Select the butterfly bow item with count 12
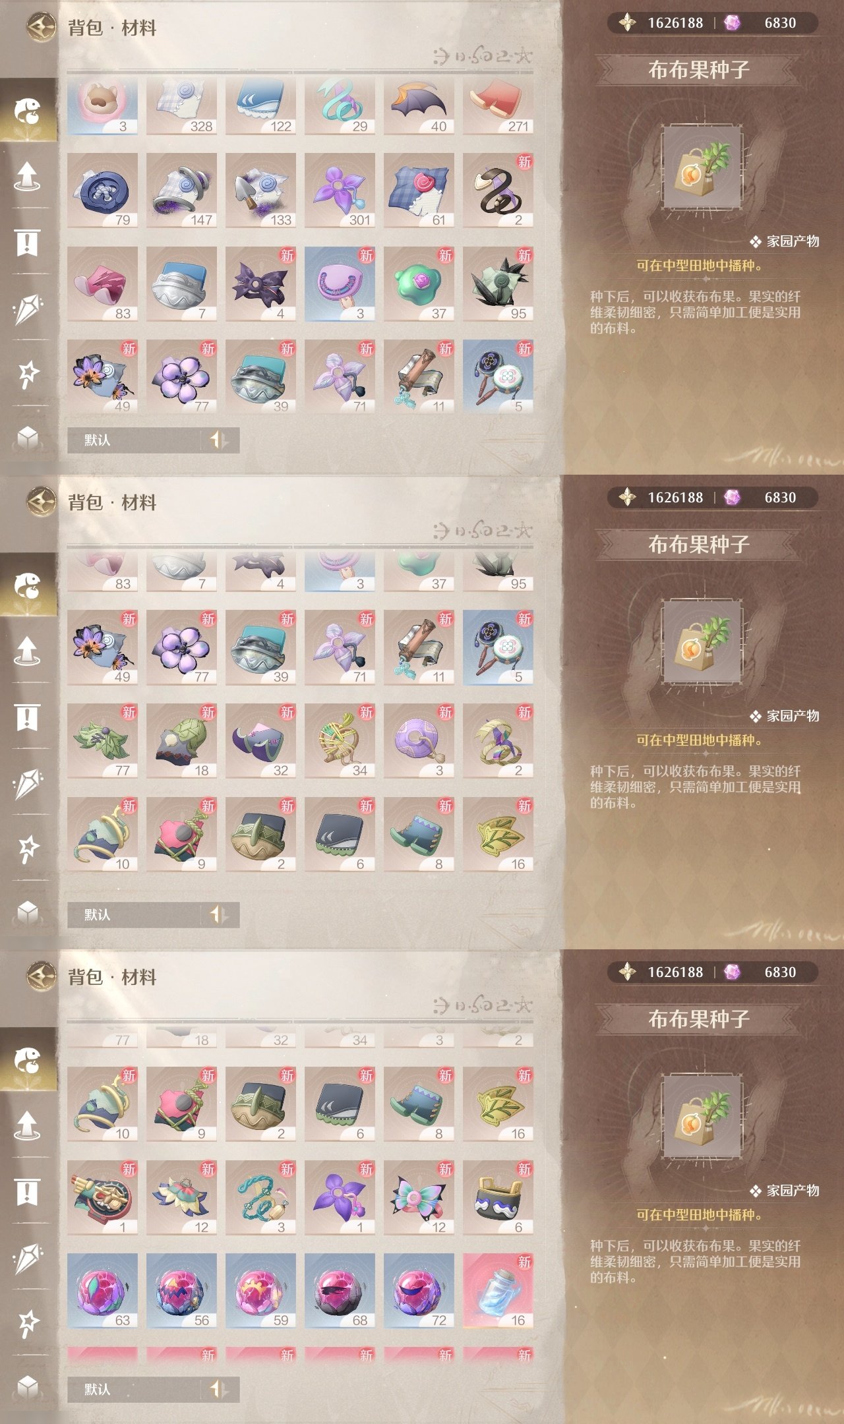 [419, 1197]
